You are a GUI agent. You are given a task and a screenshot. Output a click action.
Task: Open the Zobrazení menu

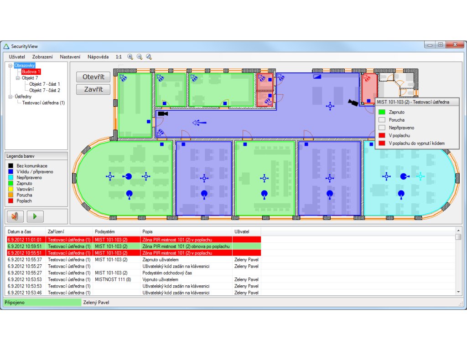[42, 57]
